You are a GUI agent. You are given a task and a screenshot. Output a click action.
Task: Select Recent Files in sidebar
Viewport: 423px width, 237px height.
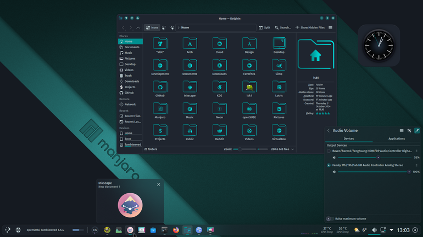130,116
